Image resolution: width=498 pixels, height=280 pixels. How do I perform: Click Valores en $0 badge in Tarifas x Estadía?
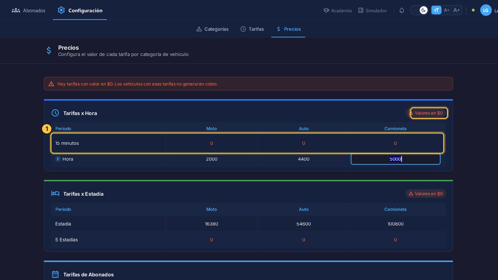[x=426, y=194]
